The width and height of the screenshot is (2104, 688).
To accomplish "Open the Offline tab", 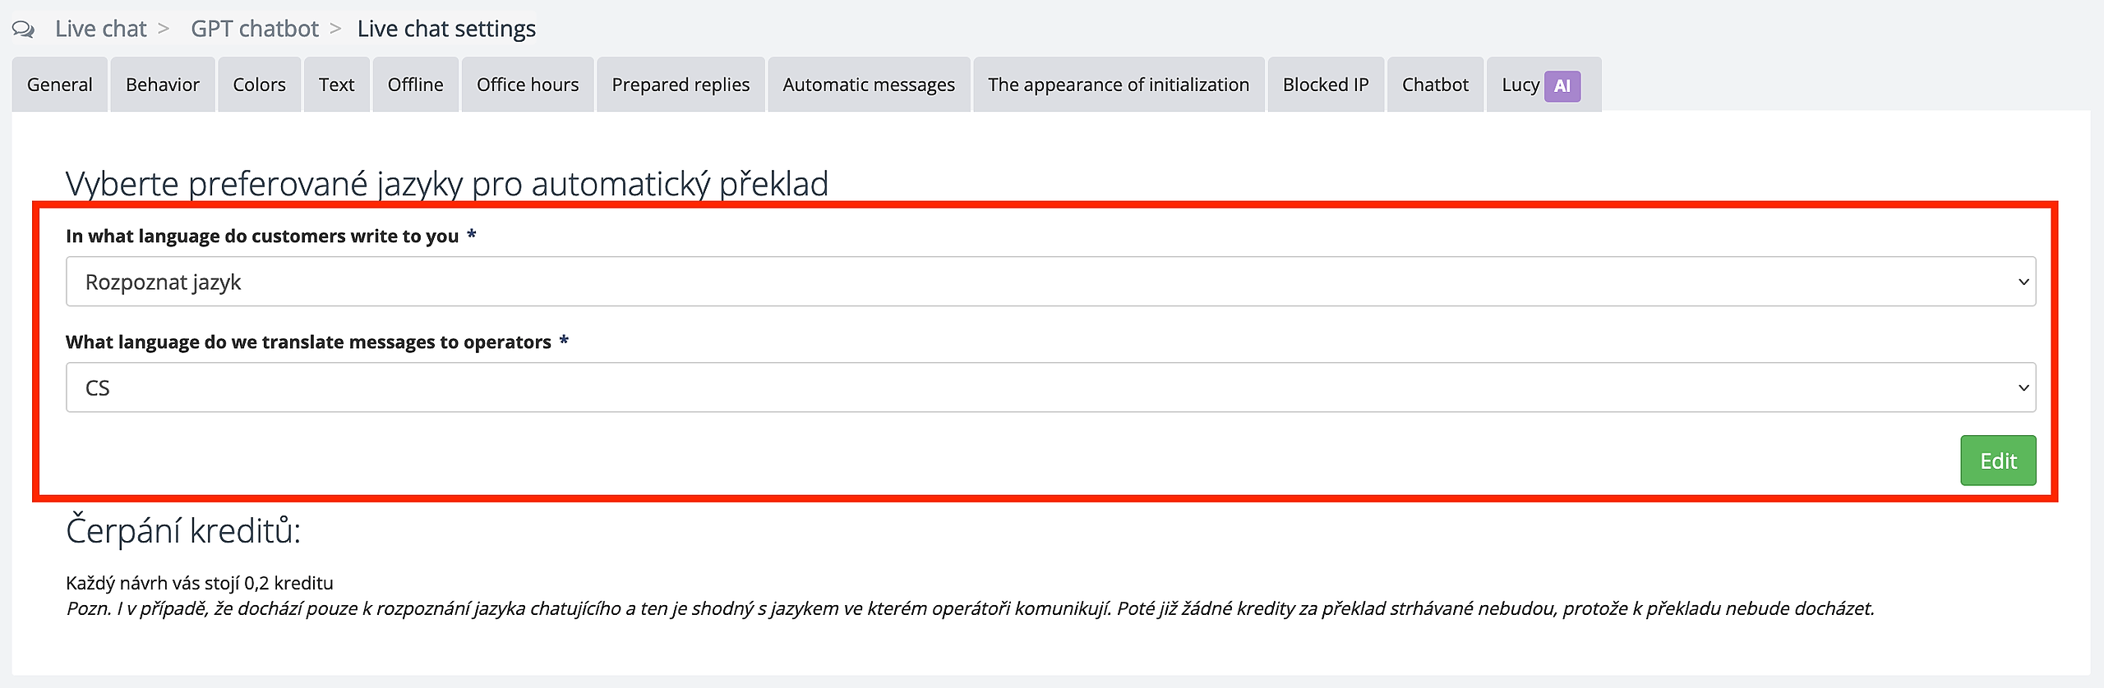I will pyautogui.click(x=415, y=85).
